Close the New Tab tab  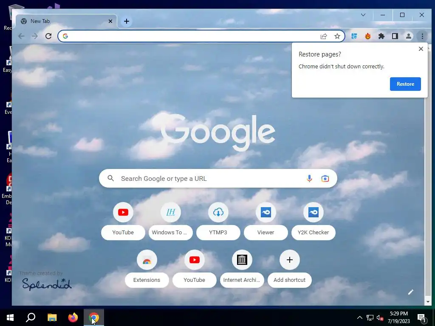pyautogui.click(x=110, y=21)
